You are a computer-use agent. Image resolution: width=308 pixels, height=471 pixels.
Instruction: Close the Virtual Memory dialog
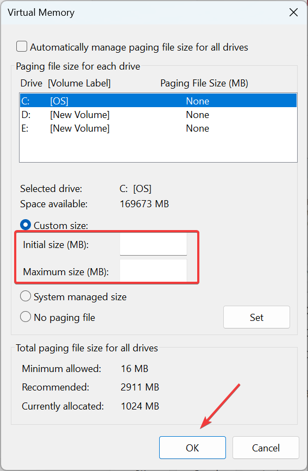click(x=293, y=13)
